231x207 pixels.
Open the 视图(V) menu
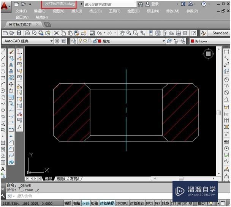click(59, 11)
